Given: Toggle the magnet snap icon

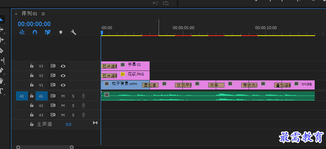Looking at the screenshot, I should [x=35, y=32].
